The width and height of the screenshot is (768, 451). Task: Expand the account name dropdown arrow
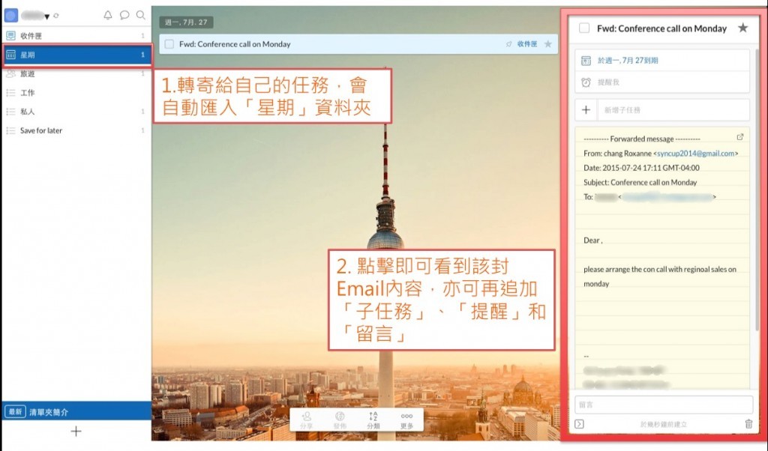pyautogui.click(x=46, y=16)
